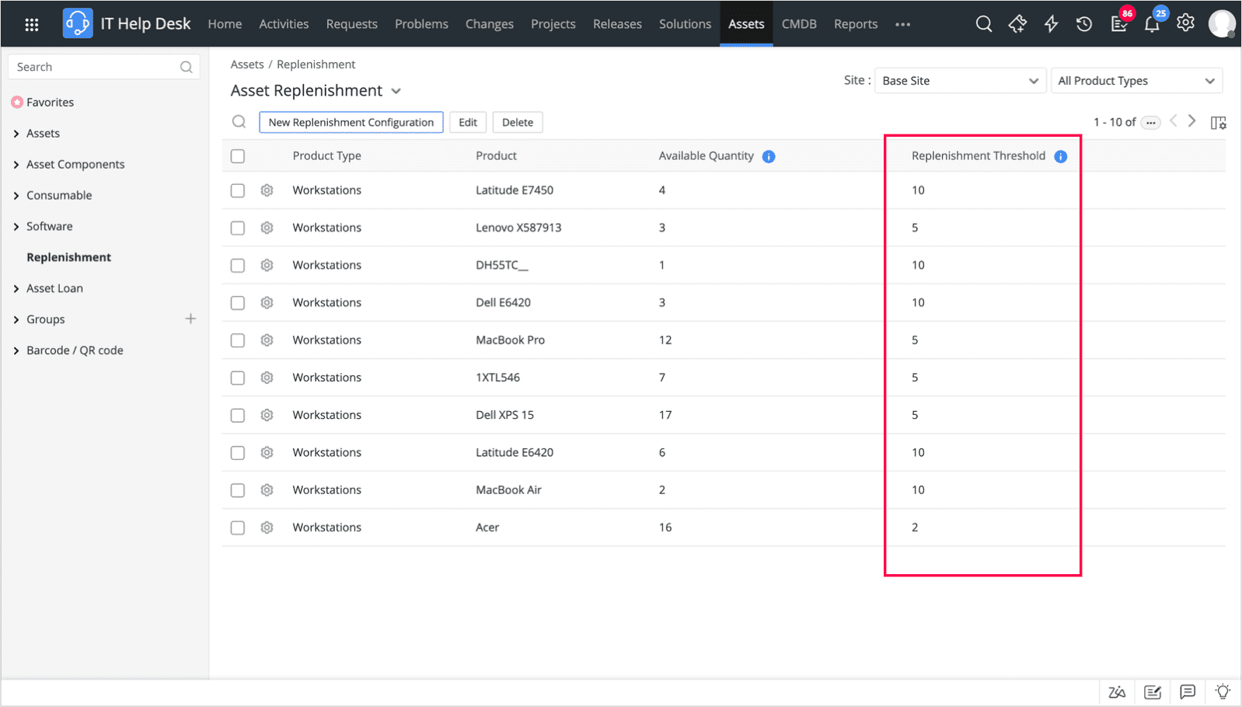Tick the checkbox for MacBook Pro row

[x=238, y=340]
